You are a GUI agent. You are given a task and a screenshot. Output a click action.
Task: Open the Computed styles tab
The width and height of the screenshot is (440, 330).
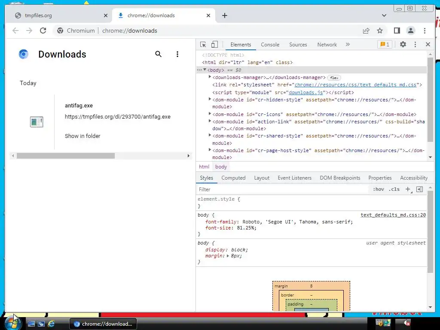(x=233, y=178)
